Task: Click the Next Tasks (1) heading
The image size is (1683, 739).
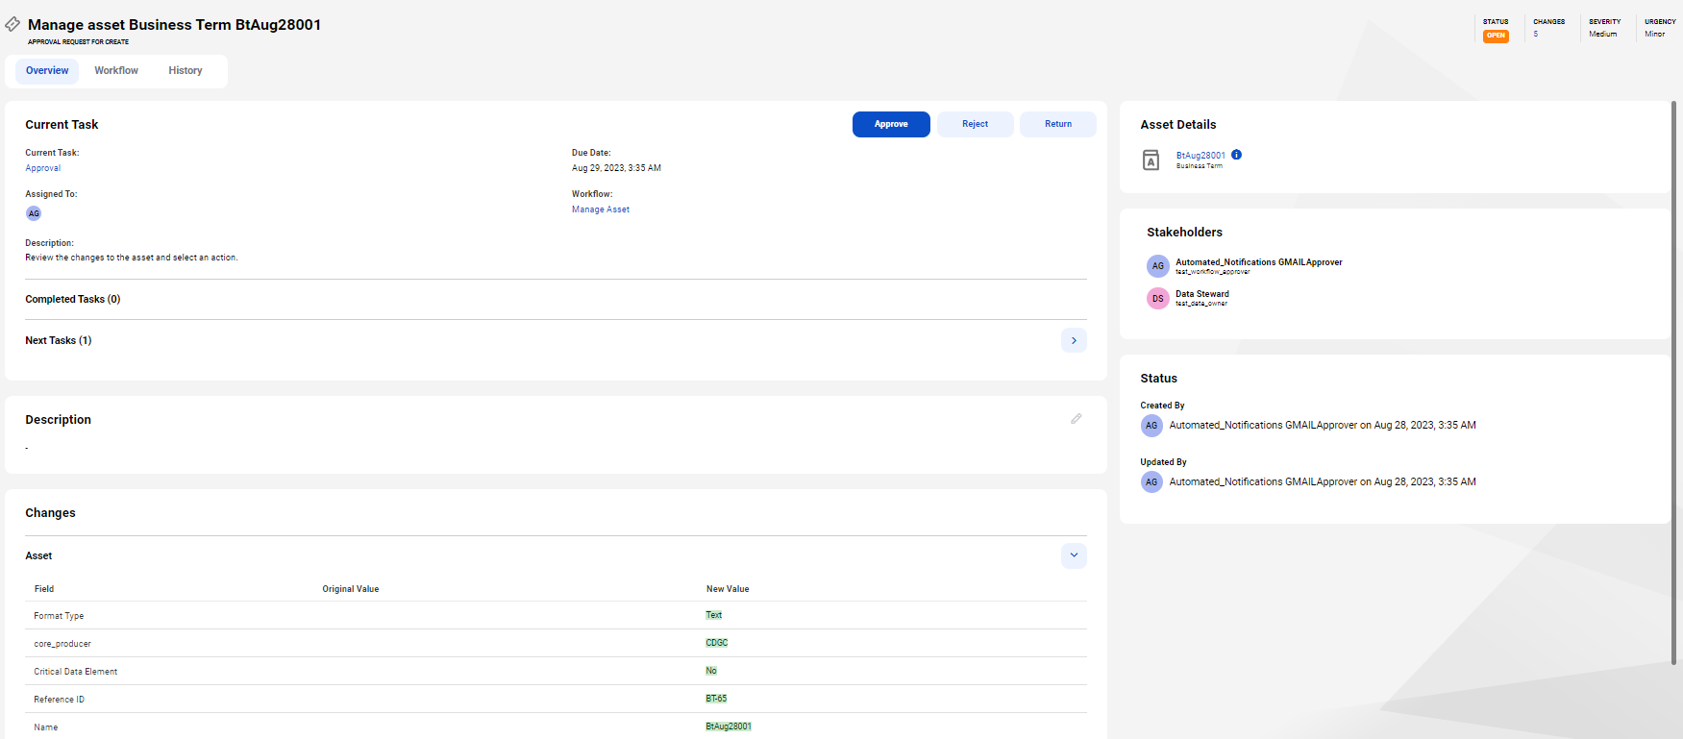Action: 59,340
